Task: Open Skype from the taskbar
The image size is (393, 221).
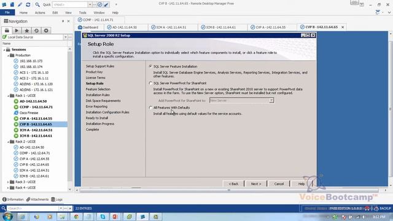Action: pos(103,217)
